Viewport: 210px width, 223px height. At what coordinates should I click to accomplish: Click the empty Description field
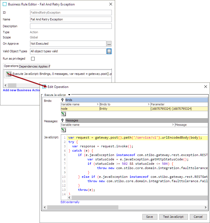coord(71,26)
